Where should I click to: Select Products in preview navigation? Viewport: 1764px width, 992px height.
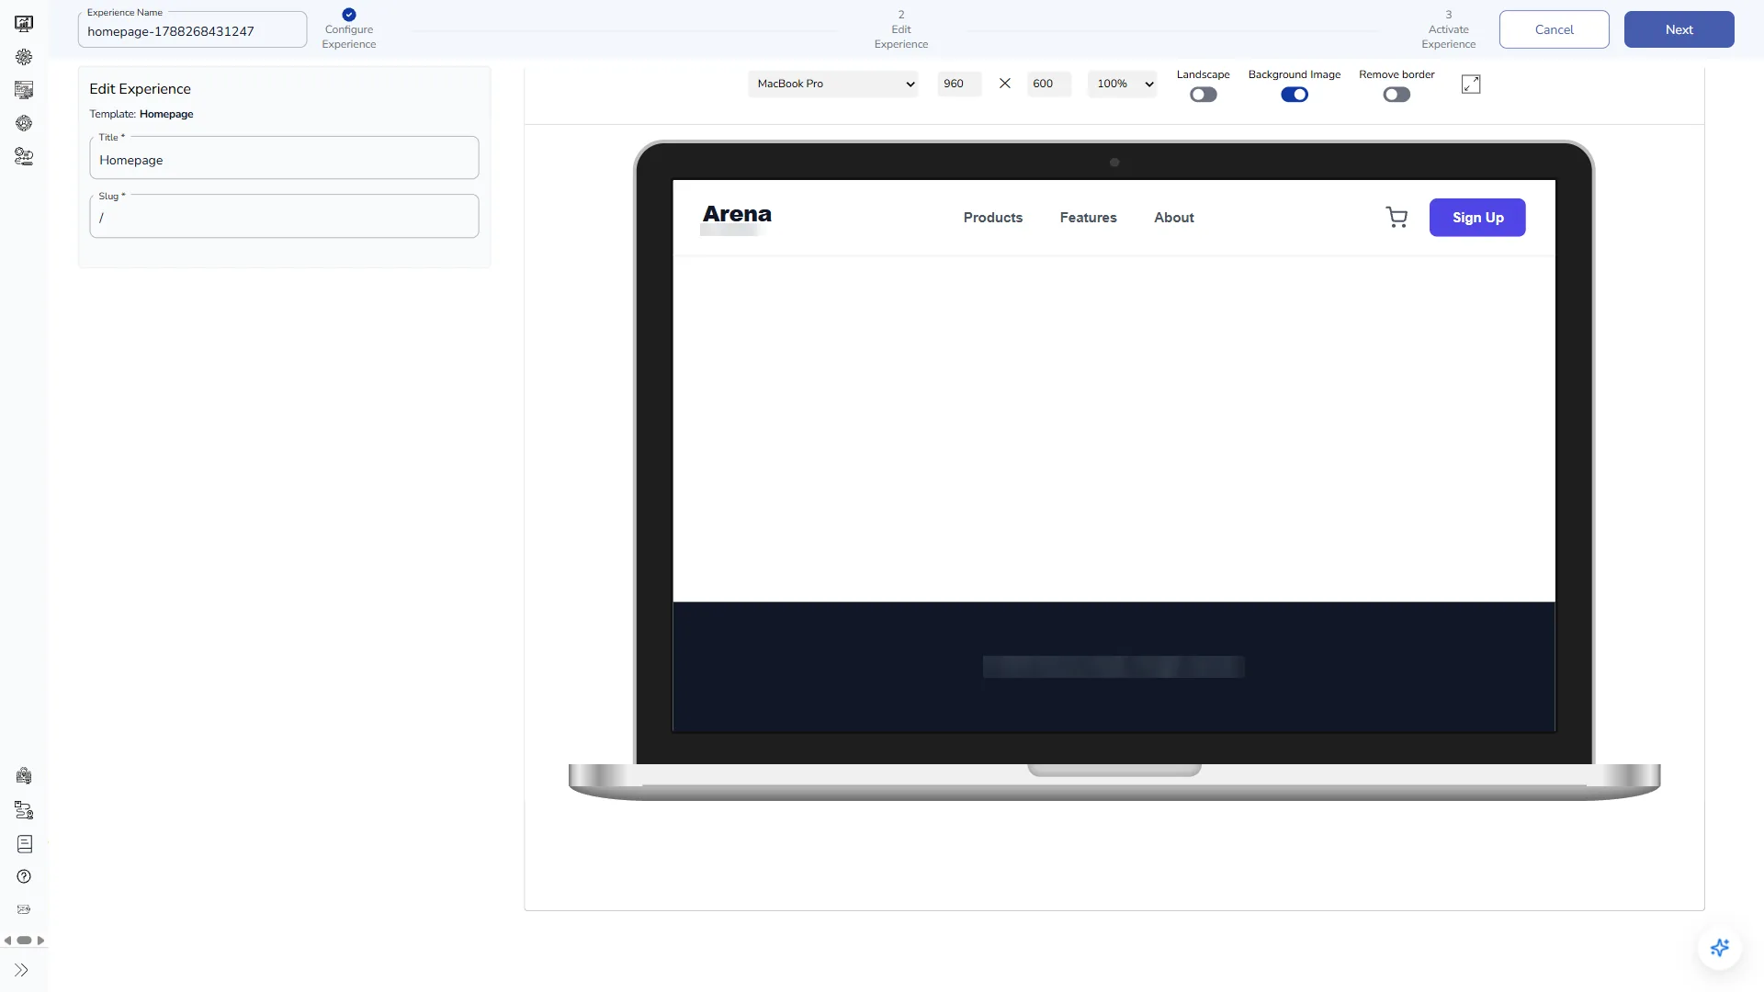[993, 218]
